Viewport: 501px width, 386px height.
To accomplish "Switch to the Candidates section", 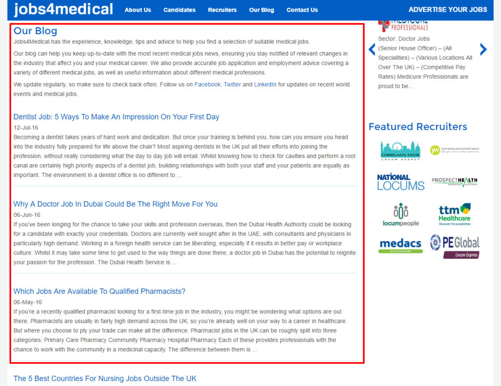I will [179, 9].
